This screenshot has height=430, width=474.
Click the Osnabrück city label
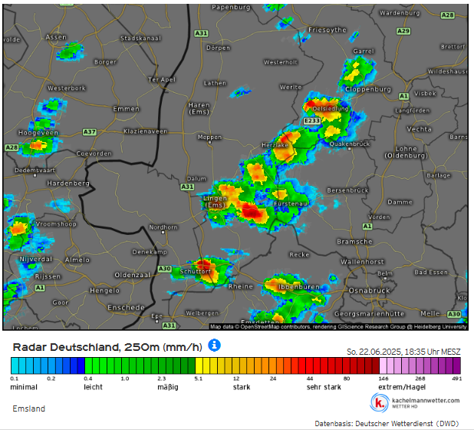(369, 290)
